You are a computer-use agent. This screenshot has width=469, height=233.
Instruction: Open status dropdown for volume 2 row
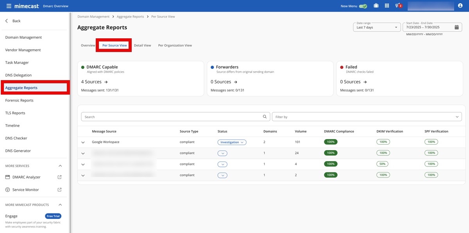point(222,175)
